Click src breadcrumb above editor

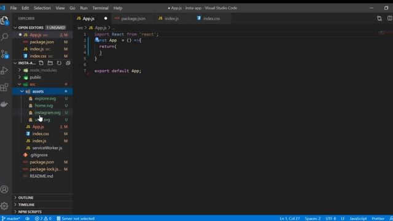pos(80,28)
